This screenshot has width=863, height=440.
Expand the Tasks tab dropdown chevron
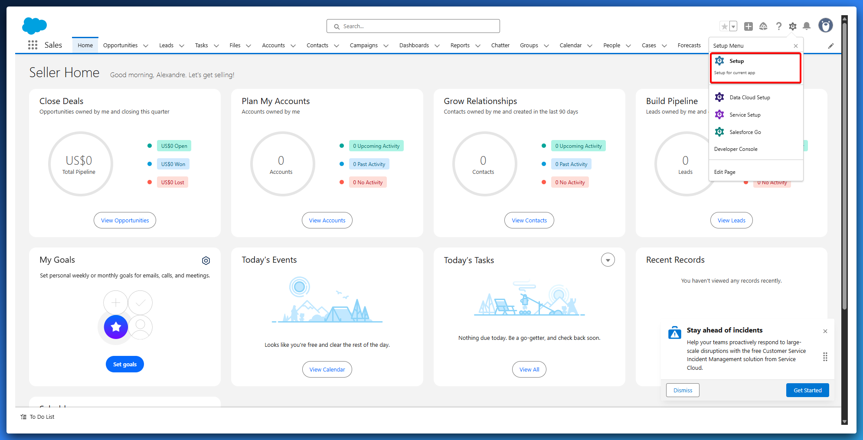216,46
